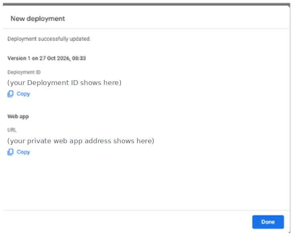Select the '(your Deployment ID shows here)' text
This screenshot has height=237, width=293.
(x=64, y=83)
